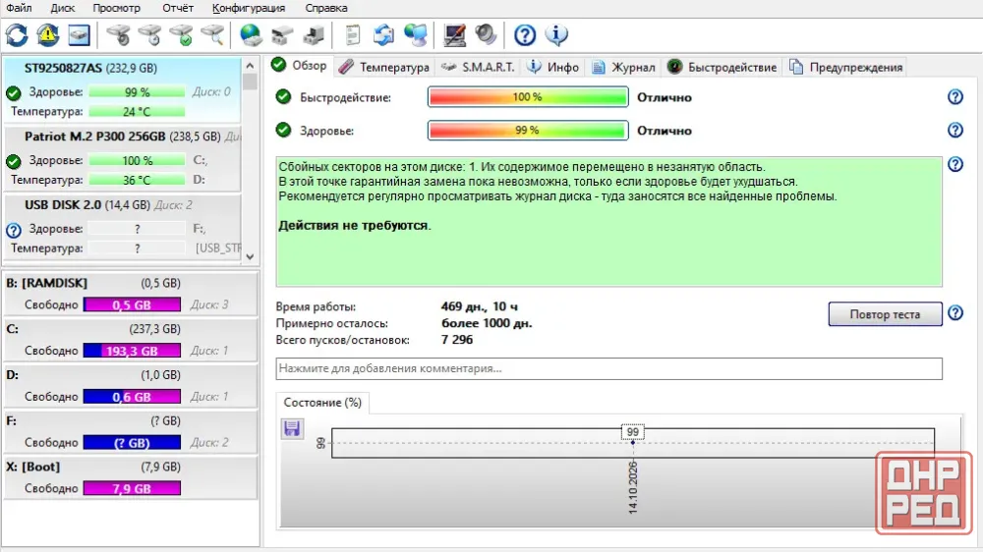Click the 469 дн., 10 ч value
Image resolution: width=983 pixels, height=552 pixels.
click(479, 306)
